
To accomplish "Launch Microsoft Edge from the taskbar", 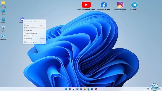I will tap(88, 89).
